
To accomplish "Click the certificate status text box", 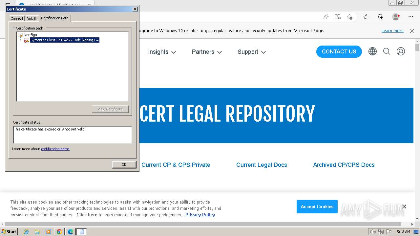I will pyautogui.click(x=73, y=135).
